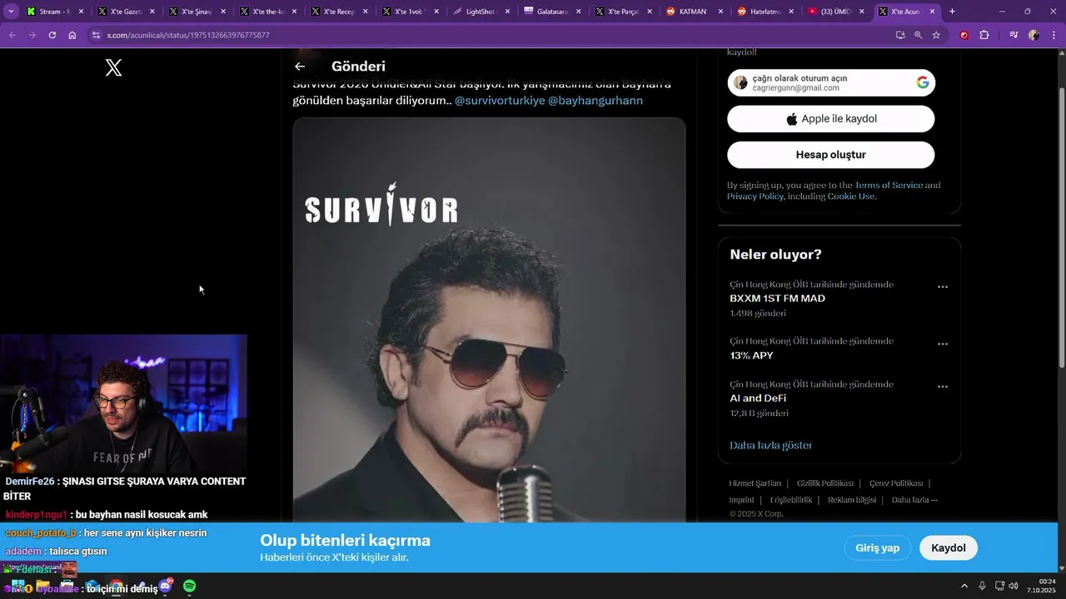This screenshot has width=1066, height=599.
Task: Open Spotify from the taskbar
Action: [x=189, y=587]
